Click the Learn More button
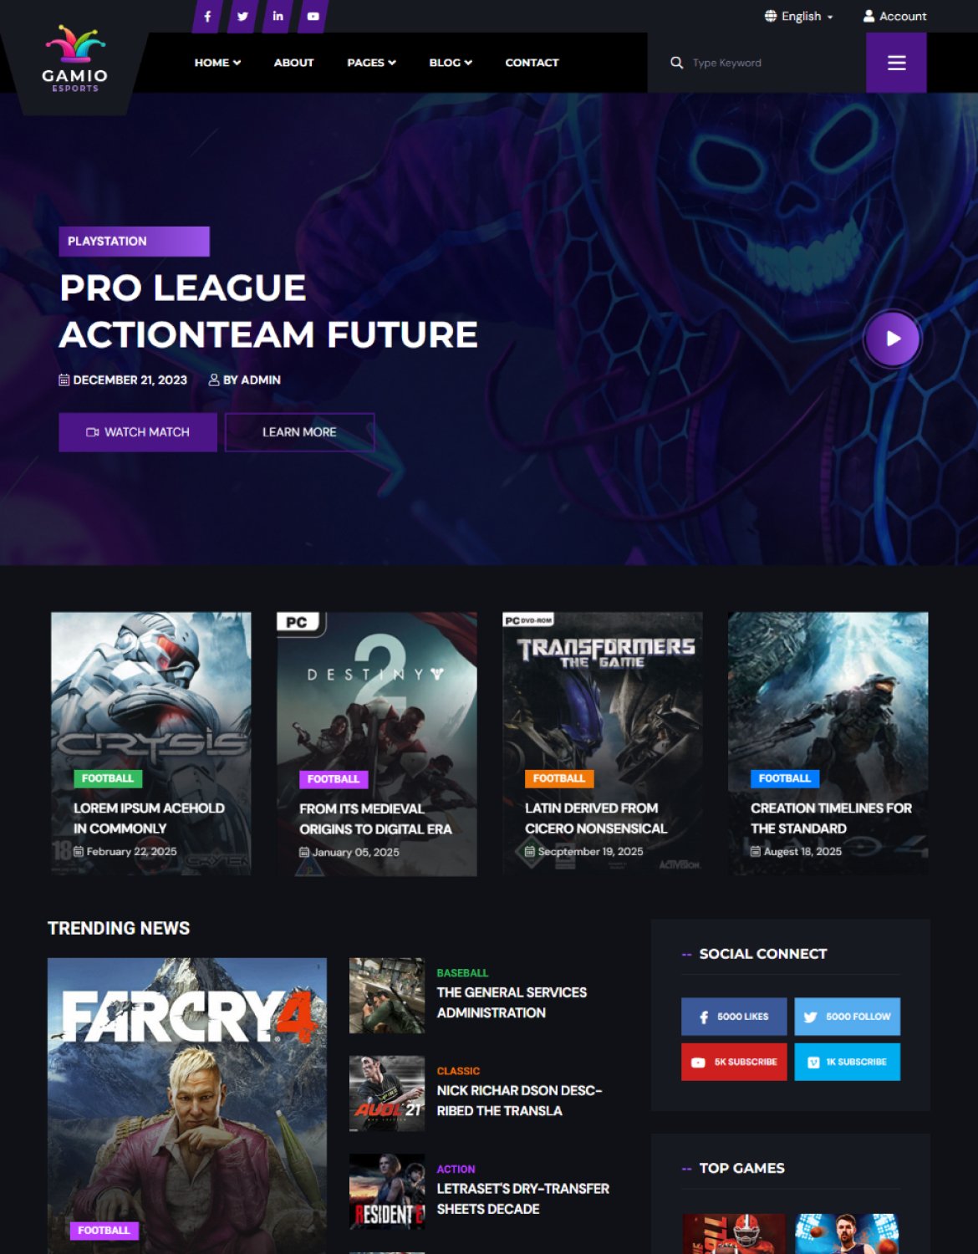The image size is (978, 1254). [299, 432]
